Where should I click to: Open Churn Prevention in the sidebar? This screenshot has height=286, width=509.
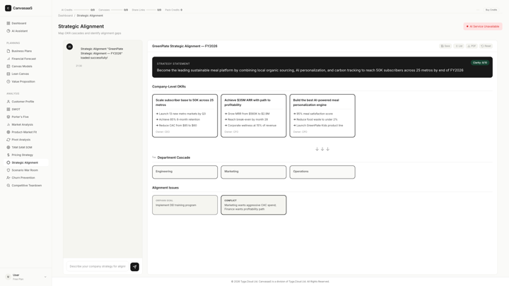[x=23, y=178]
